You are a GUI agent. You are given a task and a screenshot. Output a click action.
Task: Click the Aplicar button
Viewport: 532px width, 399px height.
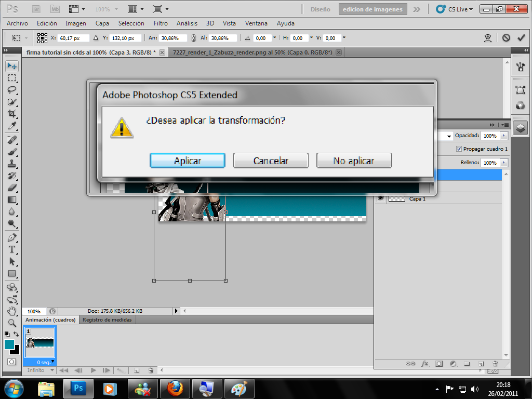(x=188, y=161)
